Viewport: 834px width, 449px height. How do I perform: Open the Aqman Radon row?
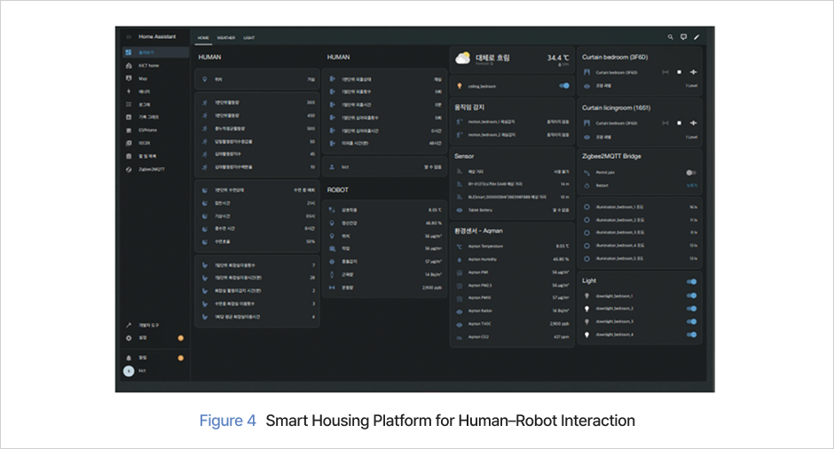(512, 311)
